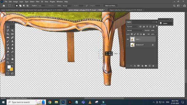Enable Subtract from Selection mode

coord(24,6)
